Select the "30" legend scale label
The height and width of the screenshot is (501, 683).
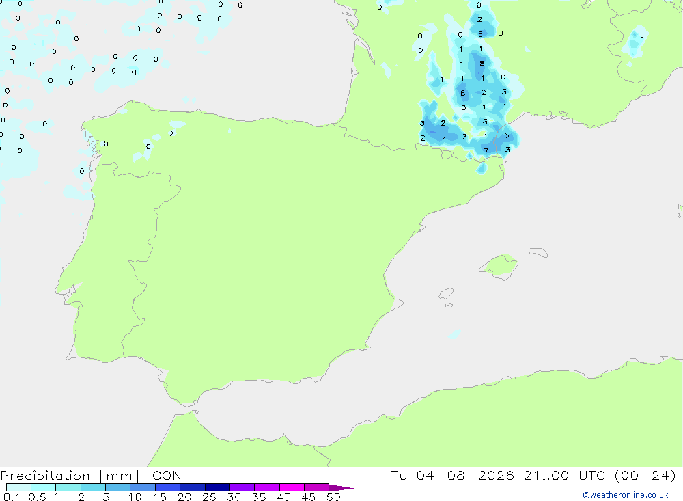(x=234, y=497)
